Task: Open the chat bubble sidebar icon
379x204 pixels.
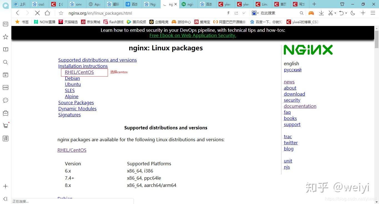Action: pyautogui.click(x=6, y=100)
